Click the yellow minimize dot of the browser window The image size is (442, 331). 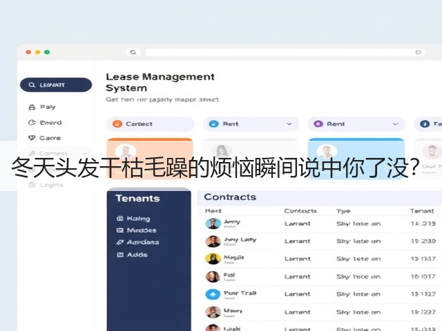(x=37, y=52)
